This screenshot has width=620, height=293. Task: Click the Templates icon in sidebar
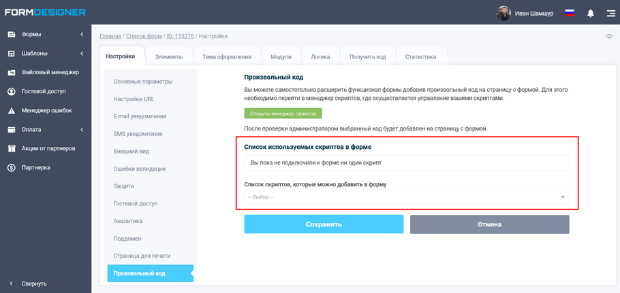point(12,54)
